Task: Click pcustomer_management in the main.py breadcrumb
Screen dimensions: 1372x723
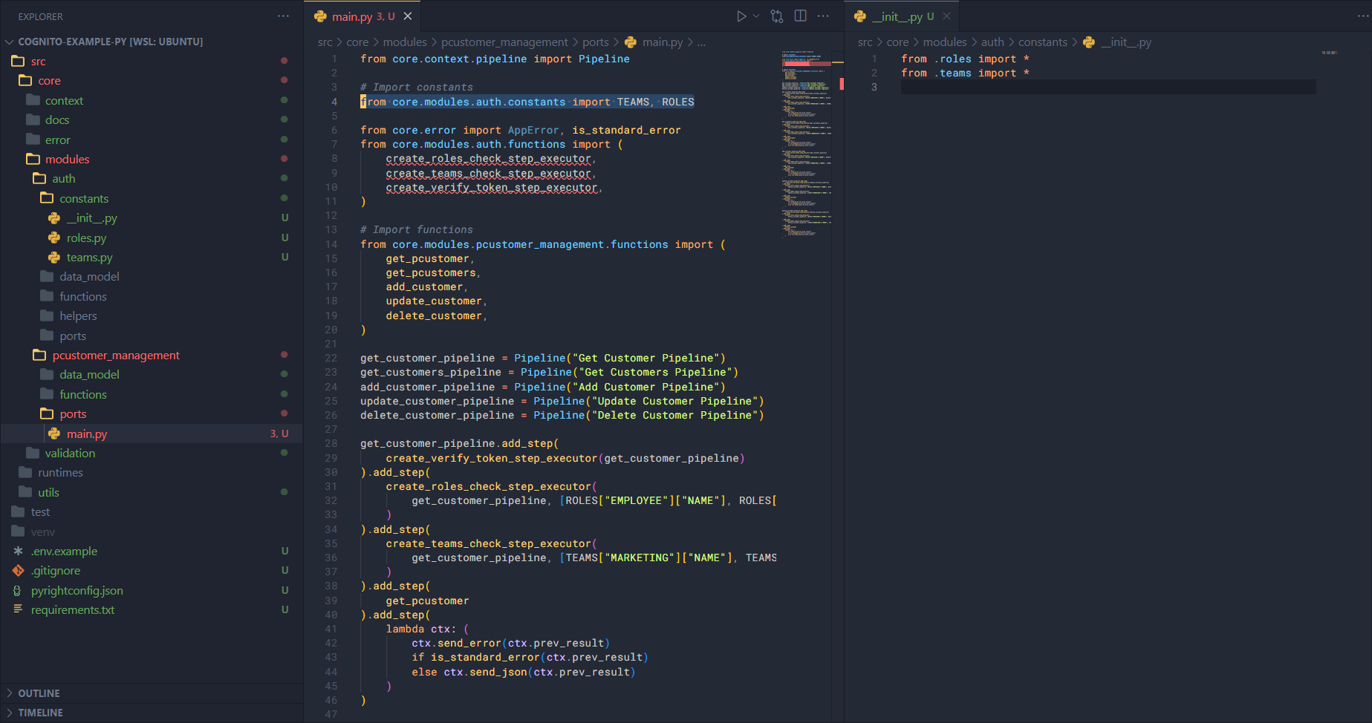Action: (504, 42)
